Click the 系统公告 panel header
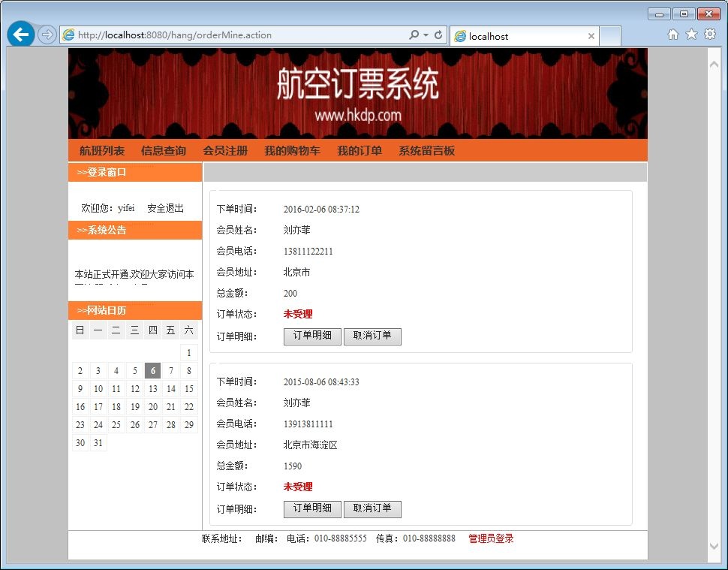The image size is (728, 570). point(135,230)
